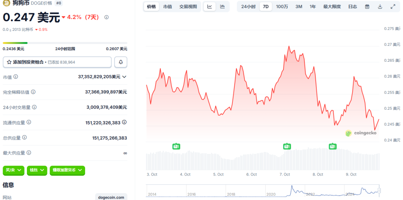Click the news marker near 3. Oct
403x200 pixels.
[x=176, y=146]
